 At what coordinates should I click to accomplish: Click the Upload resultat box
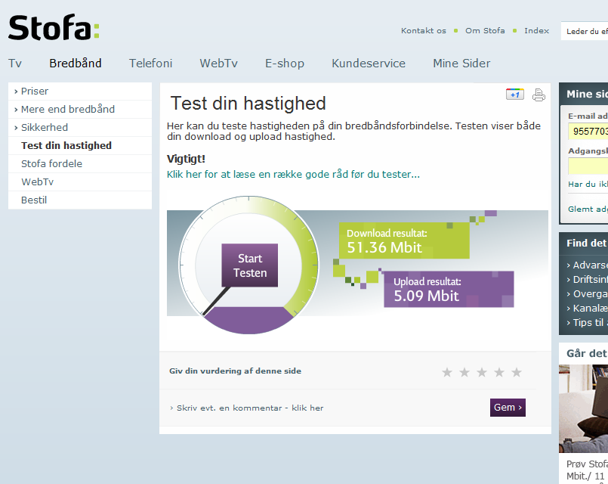pos(449,290)
